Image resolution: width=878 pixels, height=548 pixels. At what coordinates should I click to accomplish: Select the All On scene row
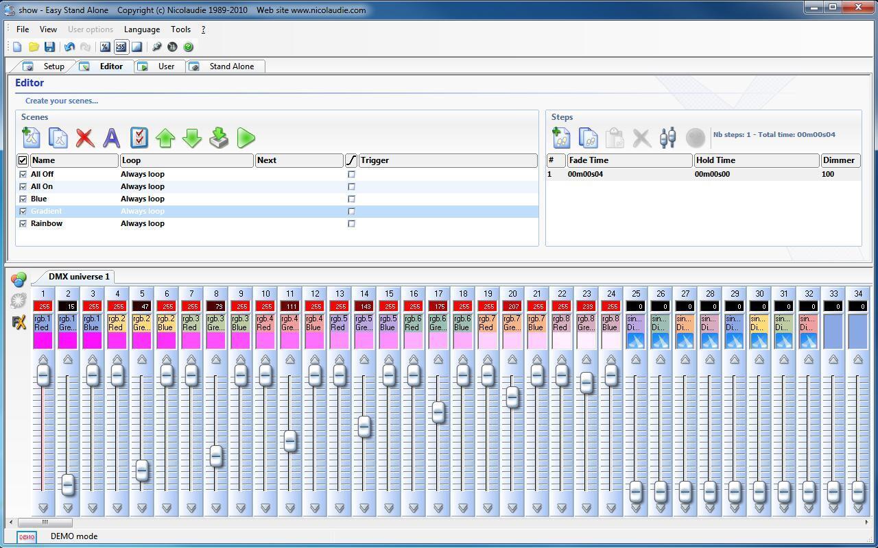[x=42, y=186]
